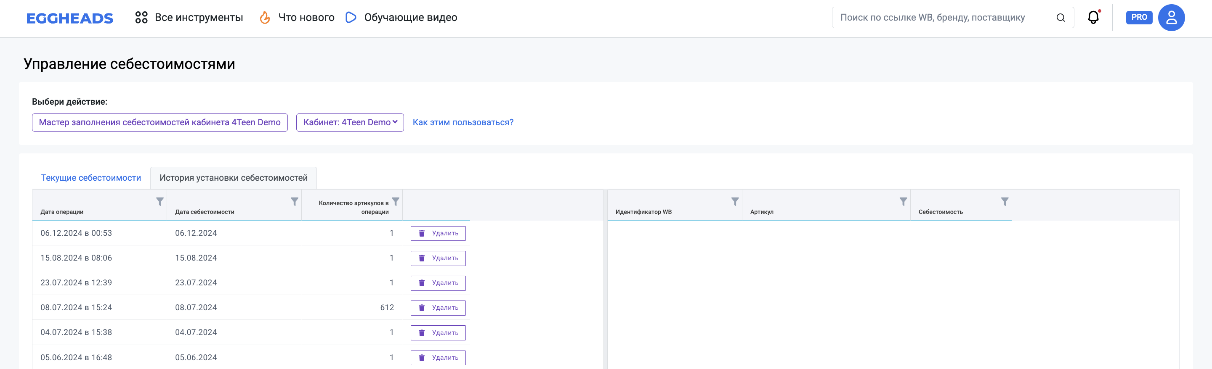The image size is (1212, 369).
Task: Filter the Дата себестоимости column
Action: [295, 201]
